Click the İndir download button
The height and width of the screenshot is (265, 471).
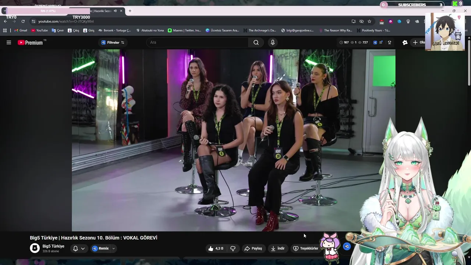click(278, 248)
